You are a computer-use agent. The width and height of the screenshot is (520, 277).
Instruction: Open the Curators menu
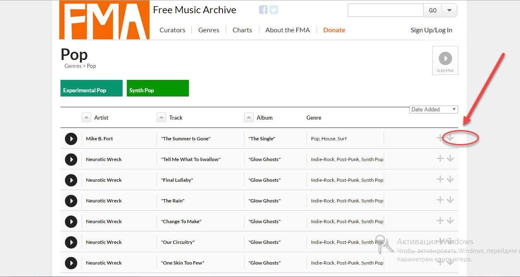[172, 30]
